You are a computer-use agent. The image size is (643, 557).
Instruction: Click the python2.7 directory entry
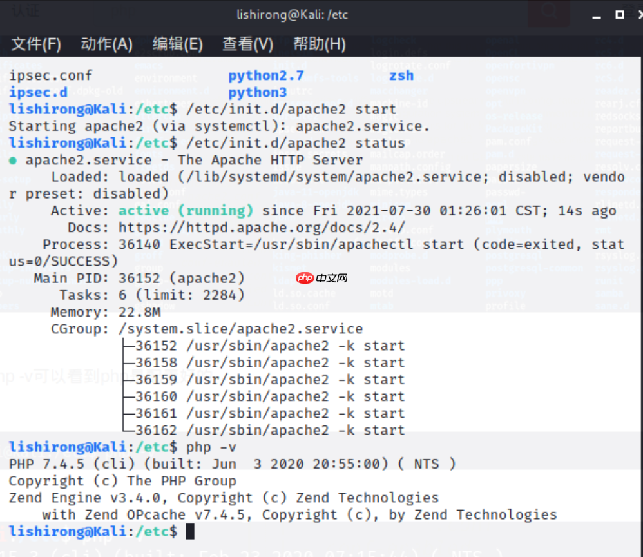(x=265, y=75)
